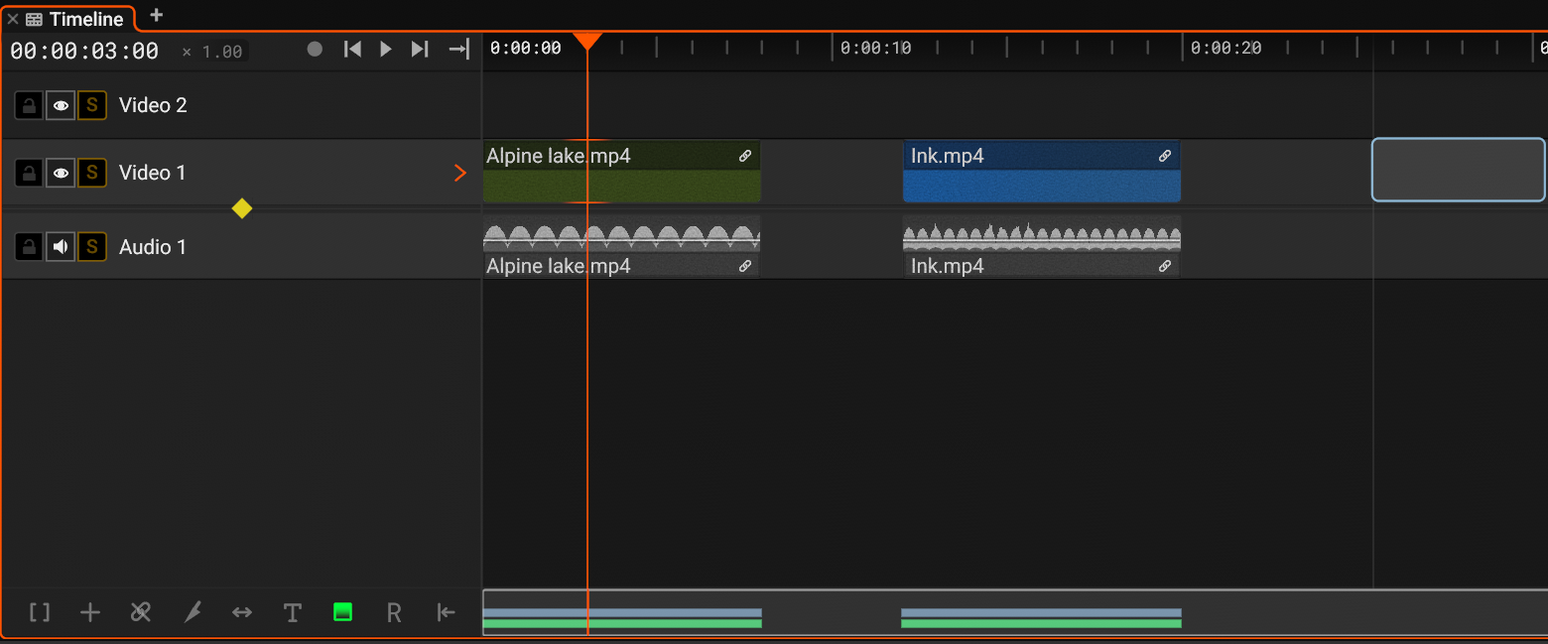Viewport: 1548px width, 644px height.
Task: Click link icon on Ink.mp4 video clip
Action: point(1165,156)
